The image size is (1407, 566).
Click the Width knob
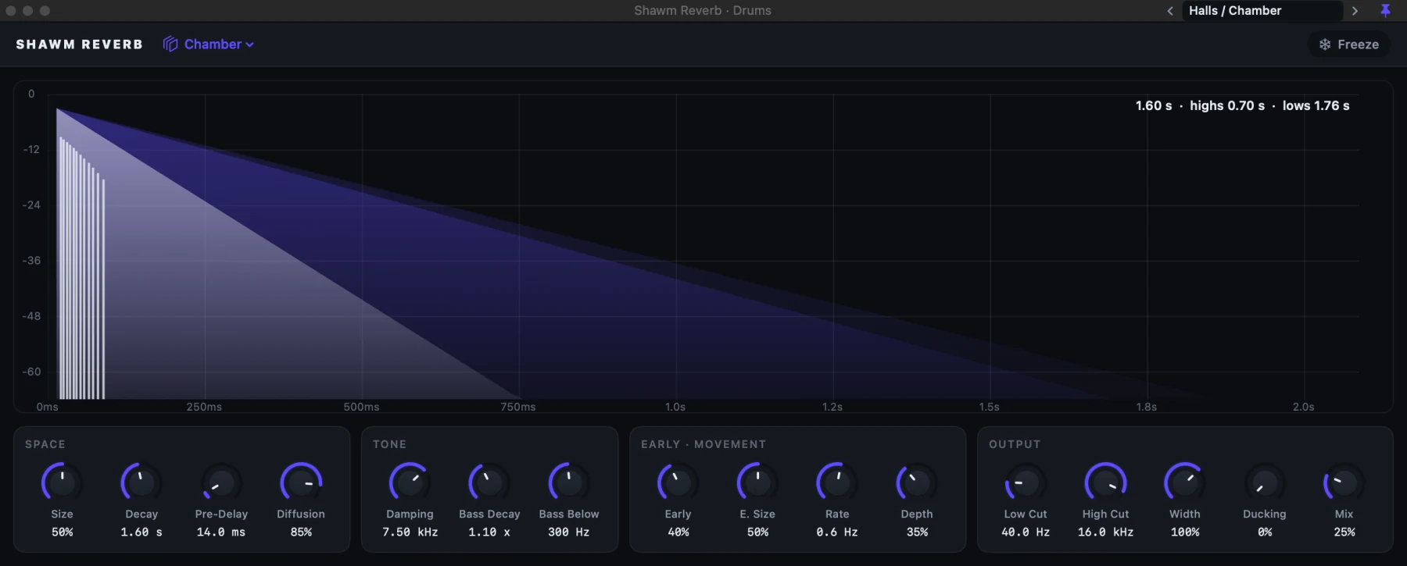point(1185,482)
